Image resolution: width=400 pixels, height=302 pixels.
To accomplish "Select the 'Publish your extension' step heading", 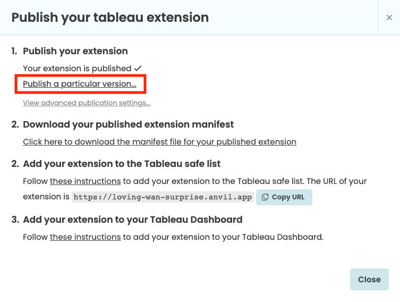I will coord(75,51).
